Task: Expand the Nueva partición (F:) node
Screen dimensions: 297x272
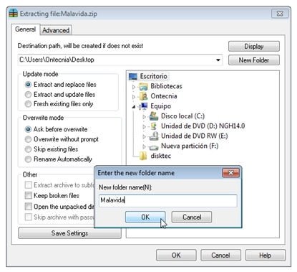Action: tap(144, 146)
